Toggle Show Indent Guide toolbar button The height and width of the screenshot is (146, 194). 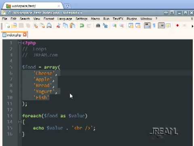(161, 26)
